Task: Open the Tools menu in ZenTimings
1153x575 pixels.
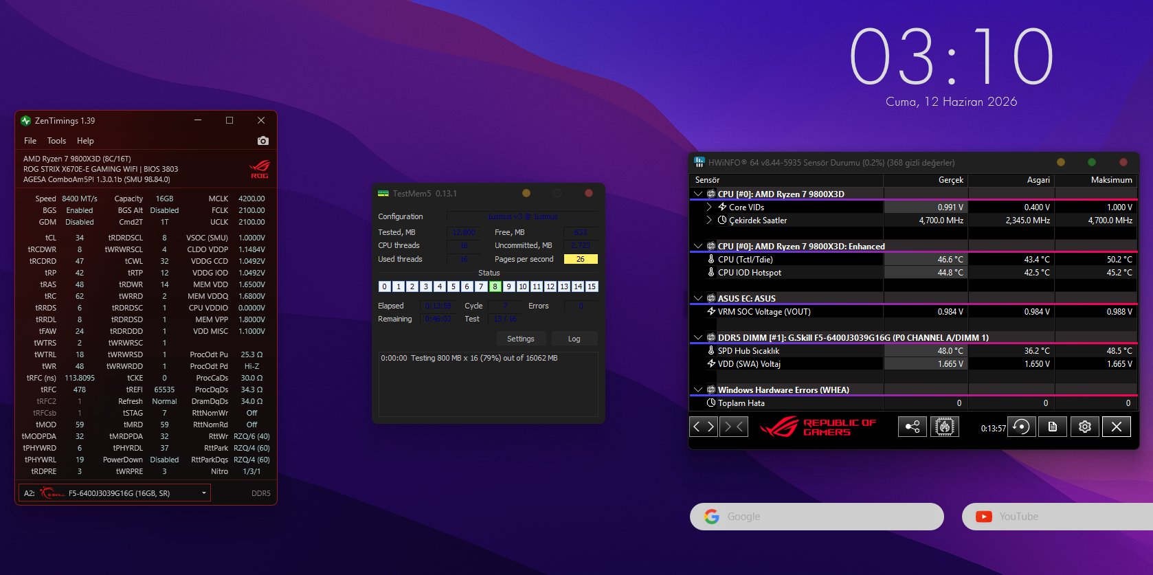Action: pos(56,141)
